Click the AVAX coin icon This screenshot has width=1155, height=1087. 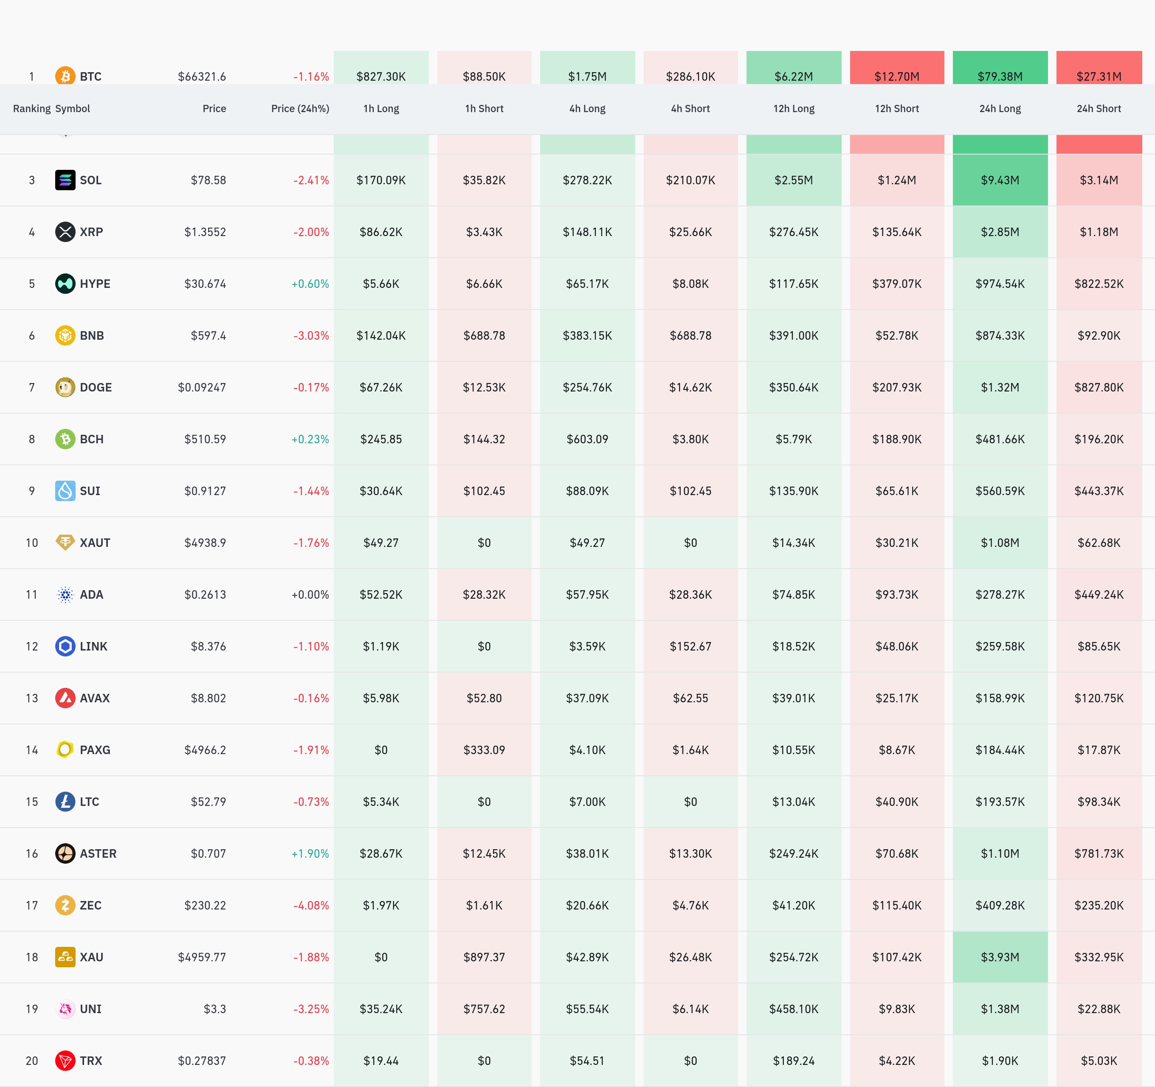tap(65, 698)
